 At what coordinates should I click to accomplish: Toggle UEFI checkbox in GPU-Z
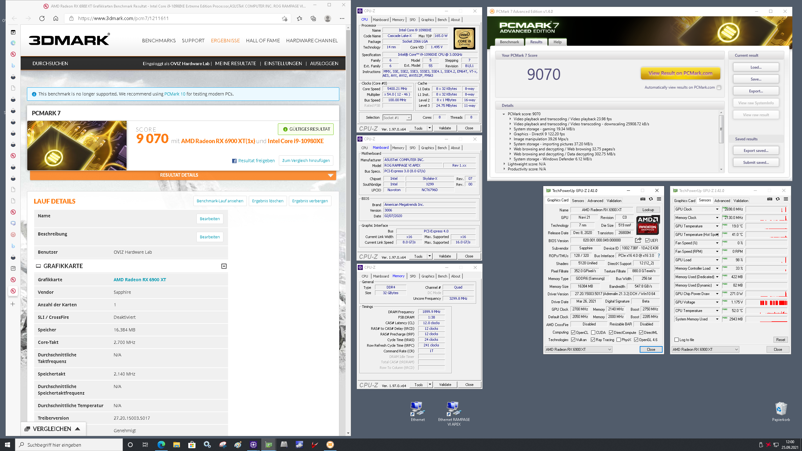(647, 241)
